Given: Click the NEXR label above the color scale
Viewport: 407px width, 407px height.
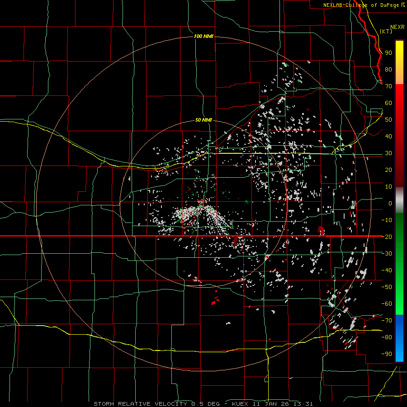Looking at the screenshot, I should (x=398, y=27).
